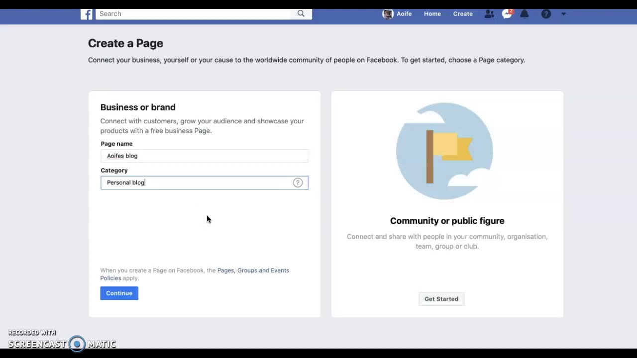This screenshot has width=637, height=358.
Task: Click the flag illustration image
Action: (x=445, y=151)
